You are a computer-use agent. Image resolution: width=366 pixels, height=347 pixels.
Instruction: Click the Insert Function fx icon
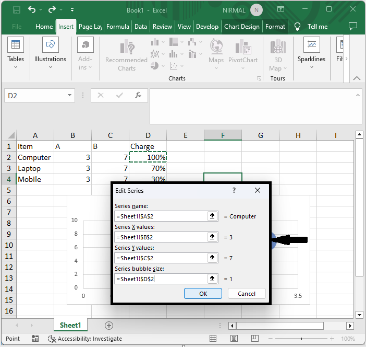[138, 95]
